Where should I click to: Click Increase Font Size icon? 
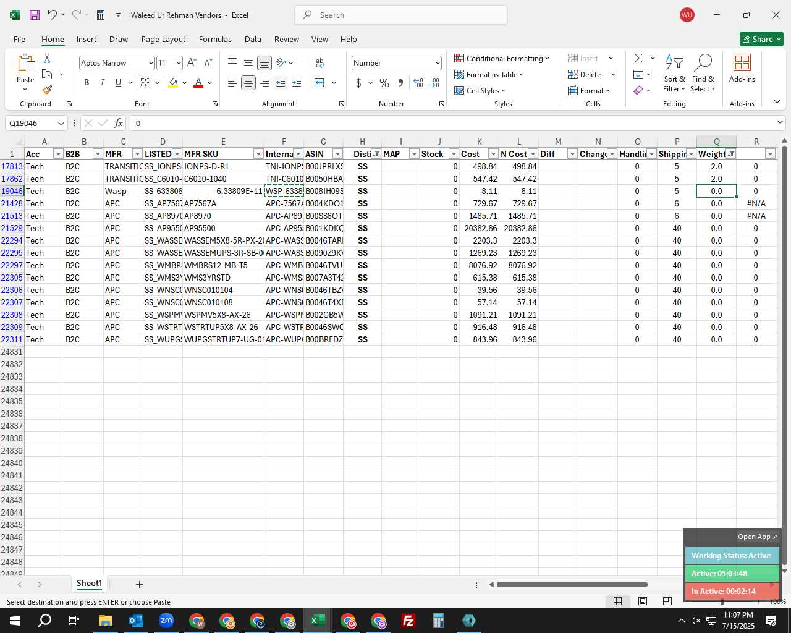pos(192,62)
